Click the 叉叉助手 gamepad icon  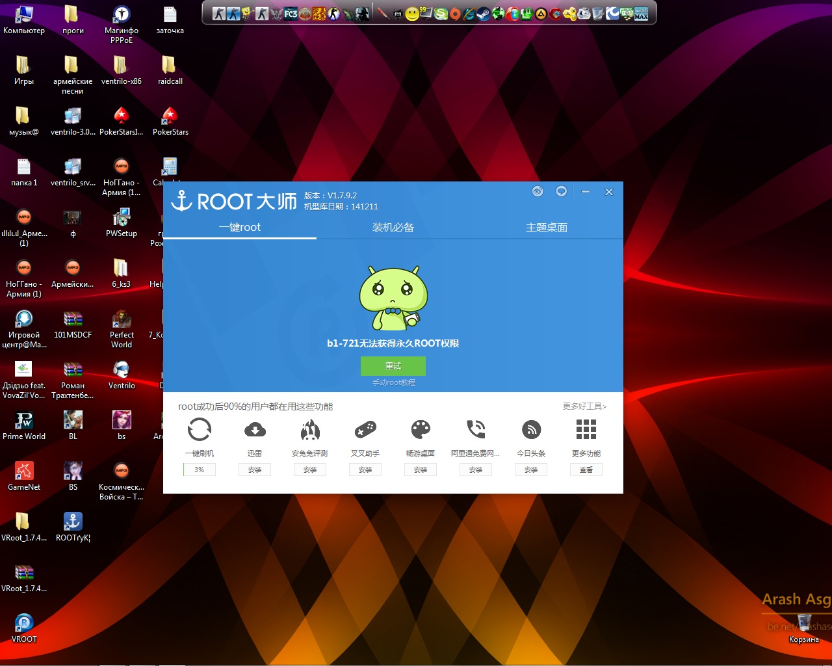[x=365, y=430]
